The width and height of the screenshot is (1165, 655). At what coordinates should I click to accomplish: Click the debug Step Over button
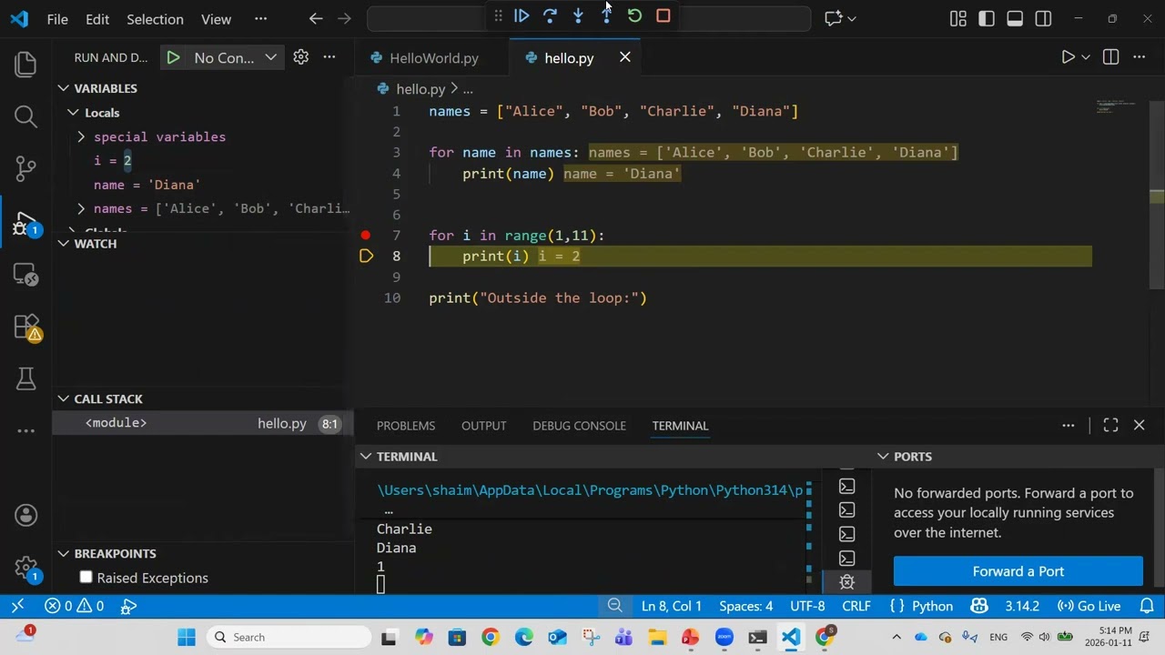[550, 15]
